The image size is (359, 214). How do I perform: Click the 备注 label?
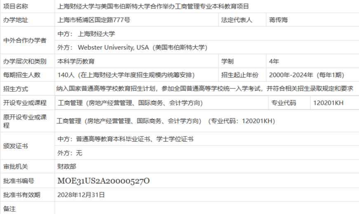[x=9, y=209]
